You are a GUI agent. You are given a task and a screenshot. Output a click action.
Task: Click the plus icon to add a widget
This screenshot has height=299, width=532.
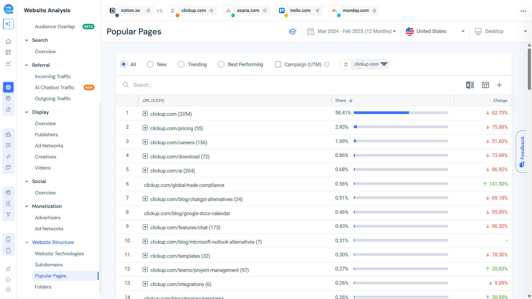(x=500, y=85)
